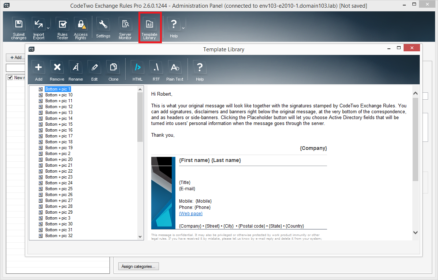Viewport: 438px width, 280px height.
Task: Select template Bottom + pic 10
Action: click(59, 95)
